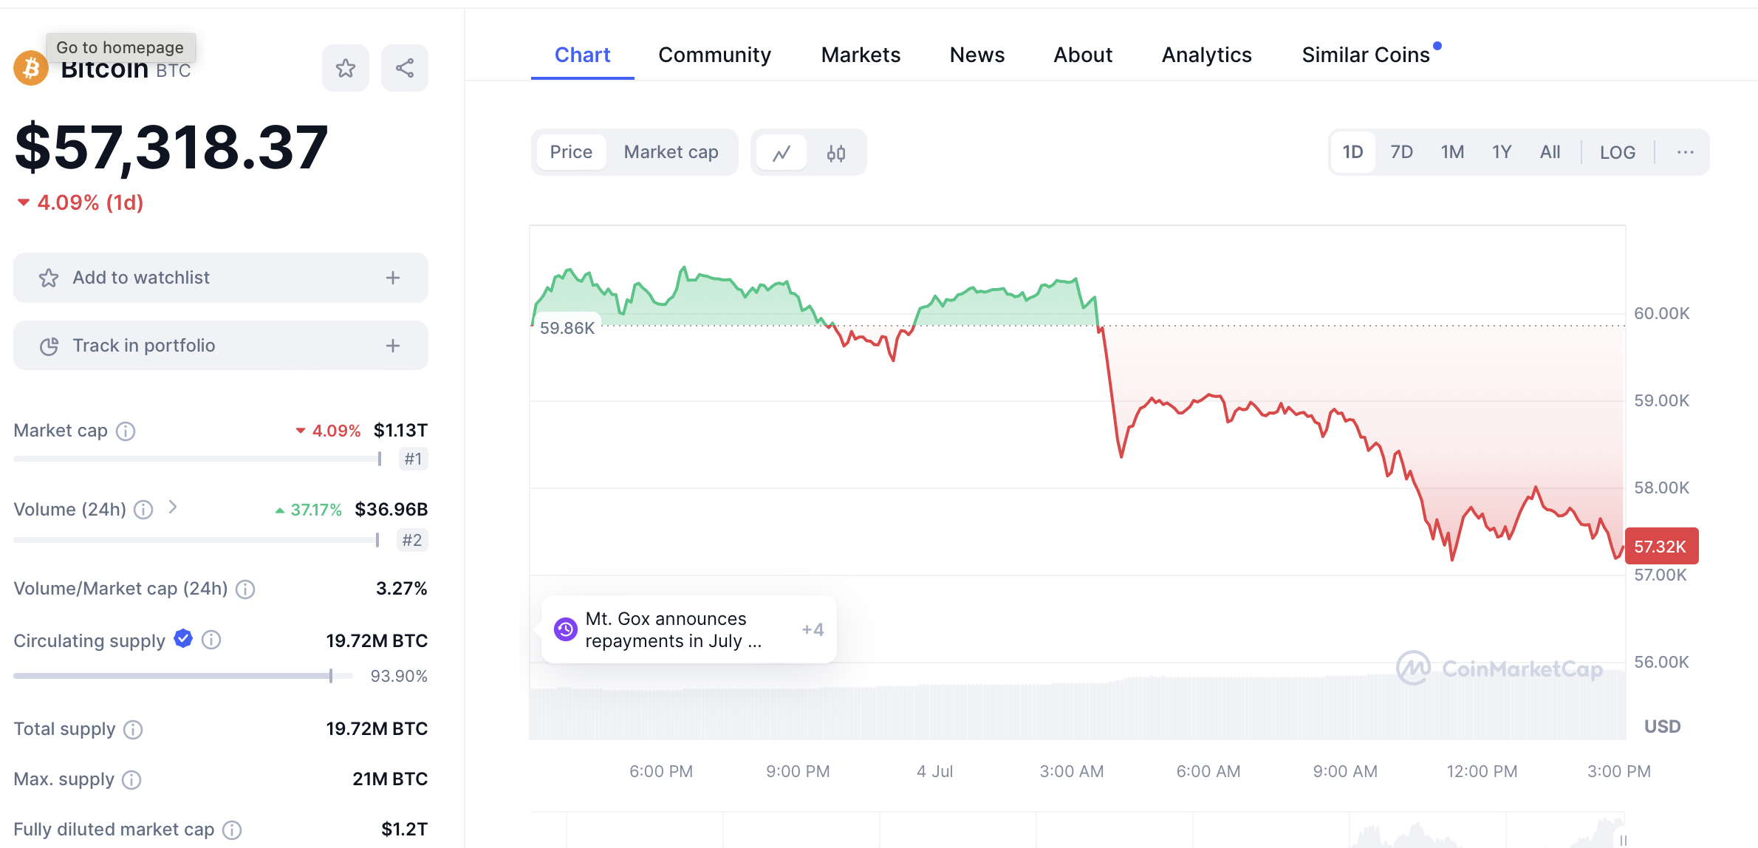Click the Circulating supply info icon
The width and height of the screenshot is (1758, 848).
click(x=211, y=640)
